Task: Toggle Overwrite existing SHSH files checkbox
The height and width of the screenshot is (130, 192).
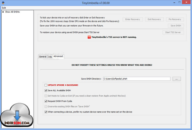Action: coord(46,107)
